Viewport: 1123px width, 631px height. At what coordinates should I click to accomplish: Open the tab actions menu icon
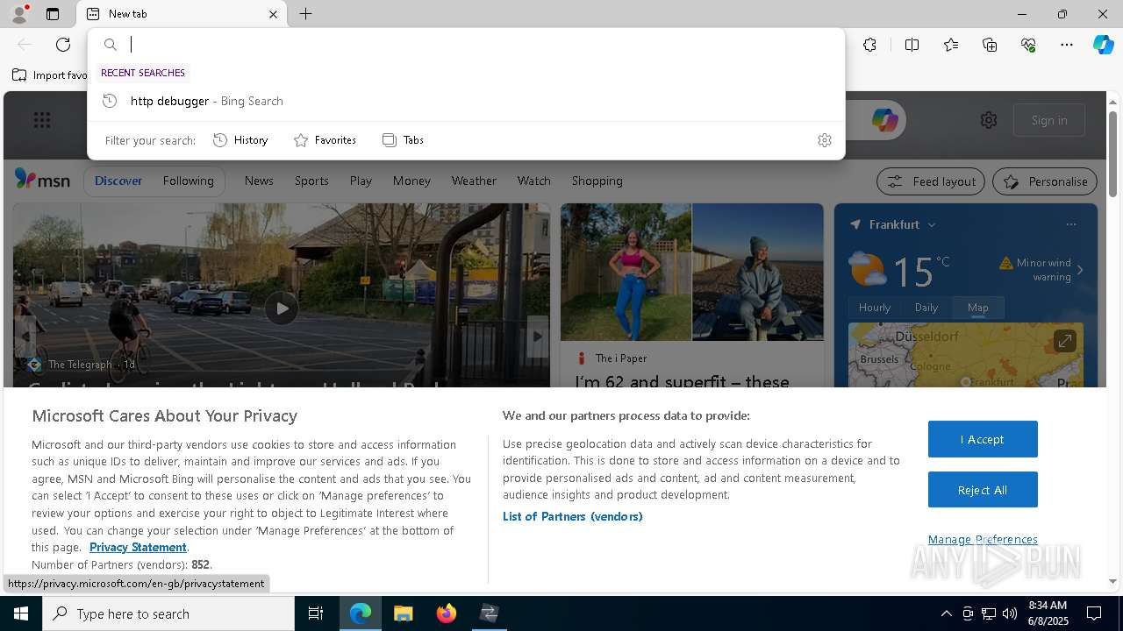[x=53, y=14]
